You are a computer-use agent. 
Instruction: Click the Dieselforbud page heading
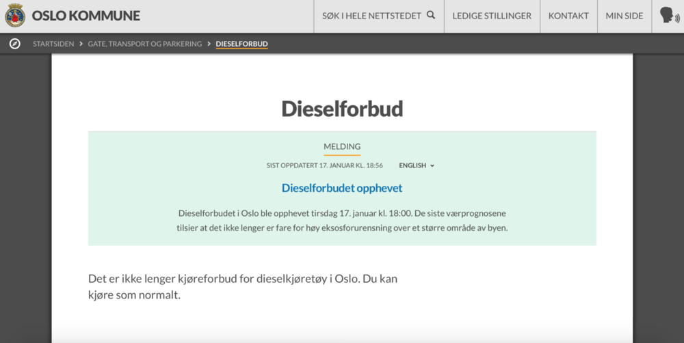point(342,109)
